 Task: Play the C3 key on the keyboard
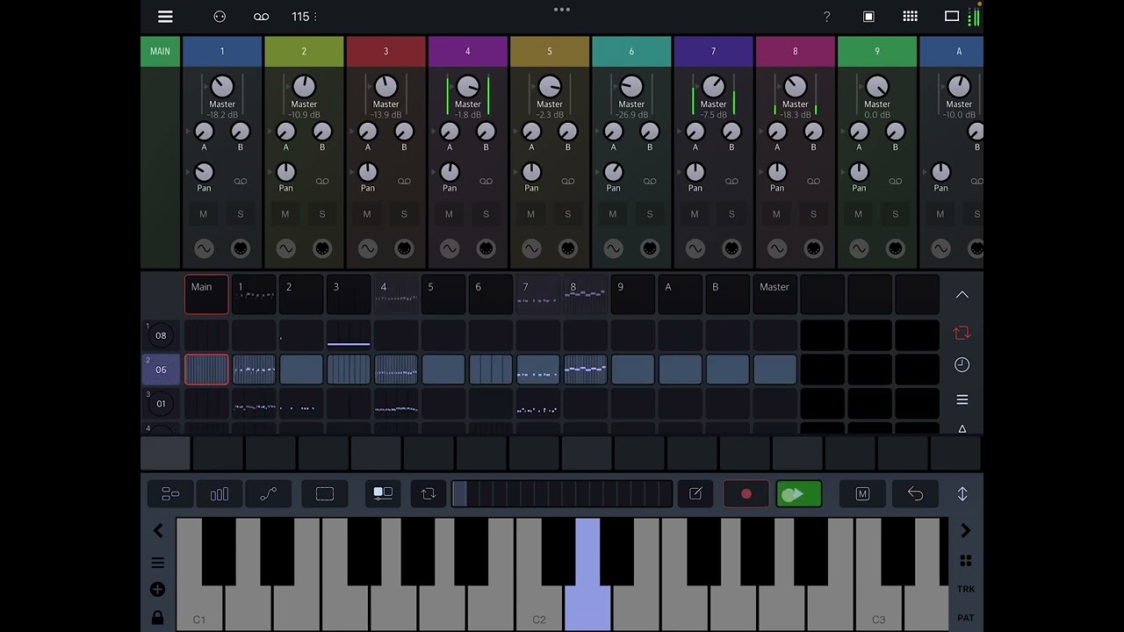click(x=879, y=607)
